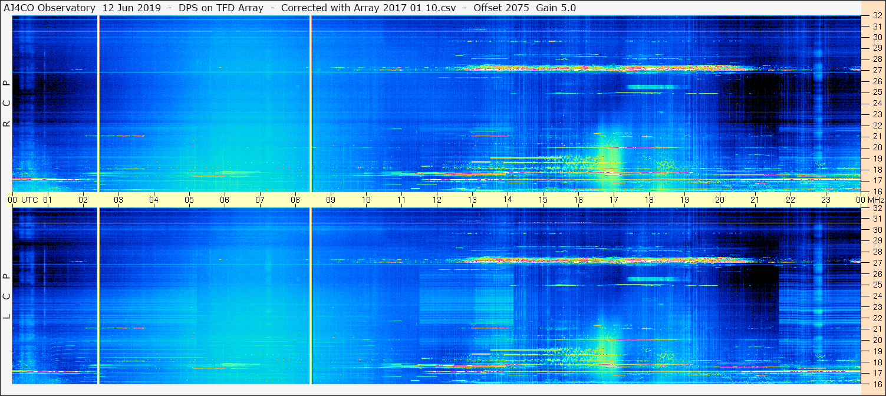Select the LCP panel label
This screenshot has height=396, width=886.
coord(7,296)
